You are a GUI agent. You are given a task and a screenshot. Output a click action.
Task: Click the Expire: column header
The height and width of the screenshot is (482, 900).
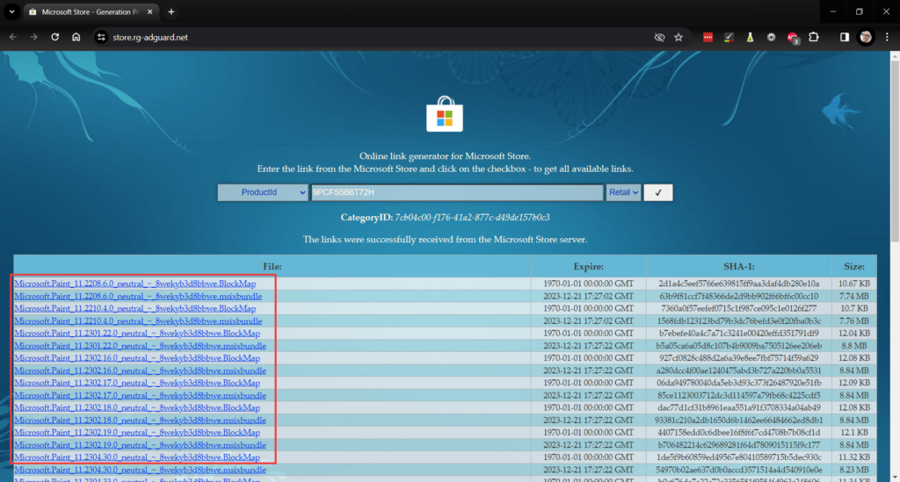(x=588, y=267)
